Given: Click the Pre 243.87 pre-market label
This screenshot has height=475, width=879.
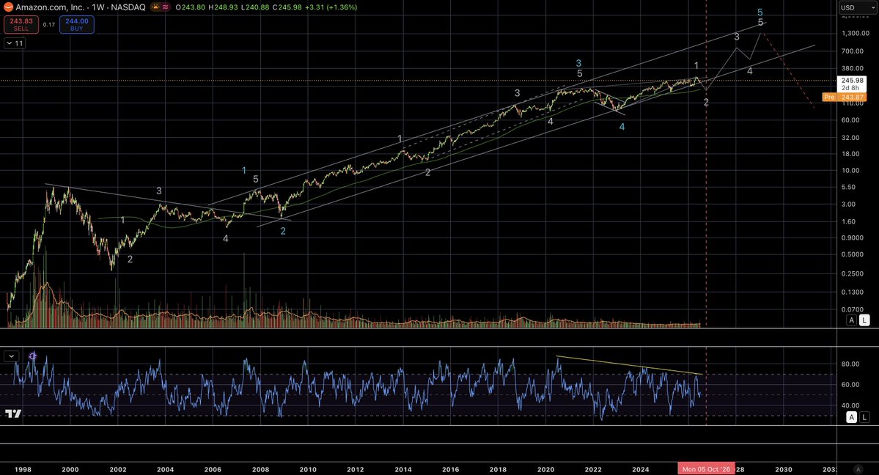Looking at the screenshot, I should point(844,97).
